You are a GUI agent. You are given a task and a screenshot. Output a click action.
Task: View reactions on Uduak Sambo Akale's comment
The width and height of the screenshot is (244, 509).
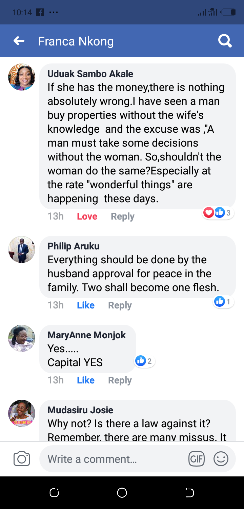[219, 213]
